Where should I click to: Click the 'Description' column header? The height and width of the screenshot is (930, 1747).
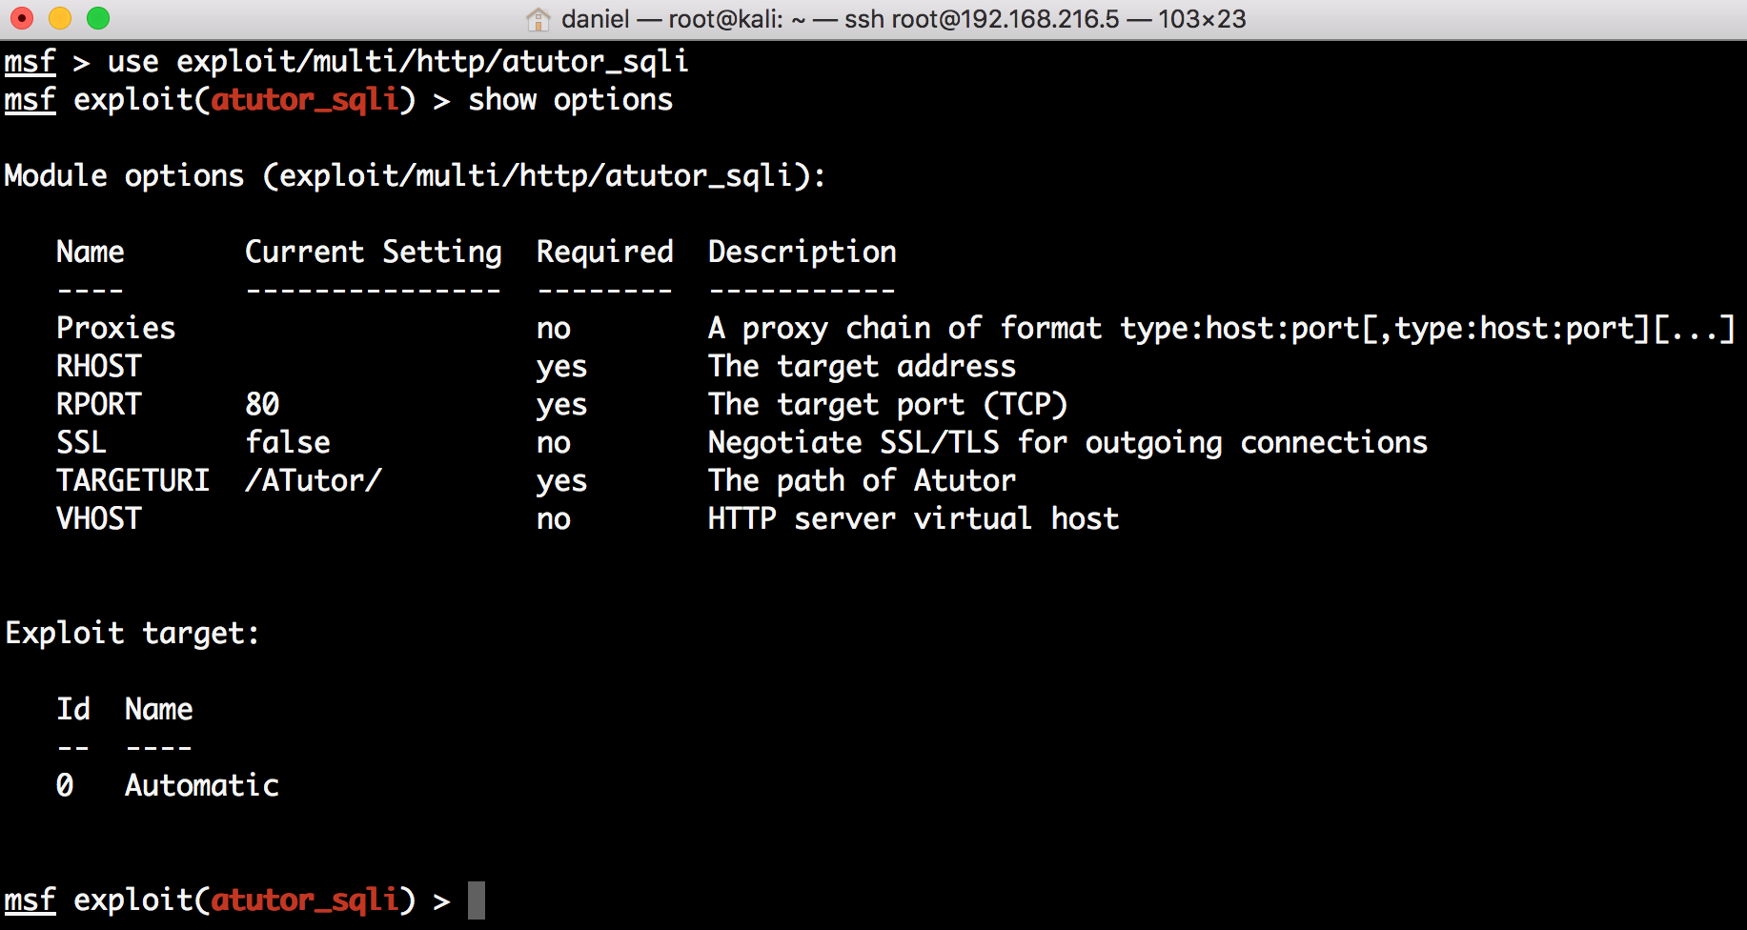(x=802, y=252)
